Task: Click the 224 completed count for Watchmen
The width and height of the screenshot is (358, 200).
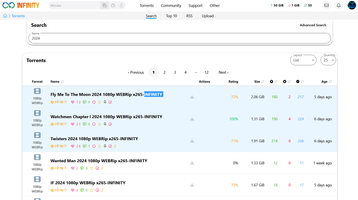Action: tap(301, 119)
